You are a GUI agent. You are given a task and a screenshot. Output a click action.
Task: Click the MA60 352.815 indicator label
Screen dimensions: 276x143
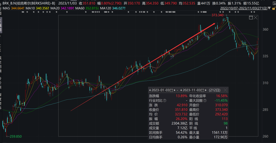(x=87, y=8)
